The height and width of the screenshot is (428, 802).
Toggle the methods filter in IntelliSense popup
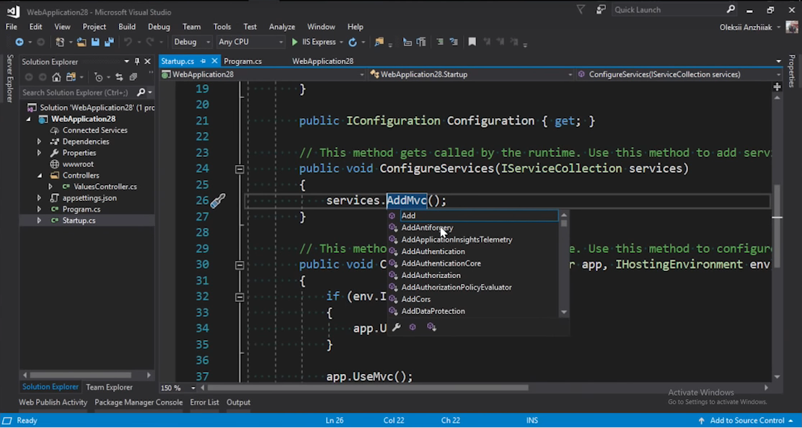(413, 327)
